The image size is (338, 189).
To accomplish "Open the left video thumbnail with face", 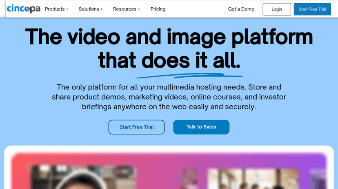I will pos(82,177).
